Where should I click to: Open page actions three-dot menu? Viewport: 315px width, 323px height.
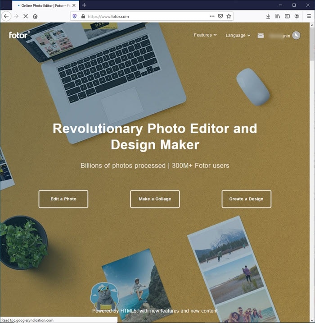point(212,16)
